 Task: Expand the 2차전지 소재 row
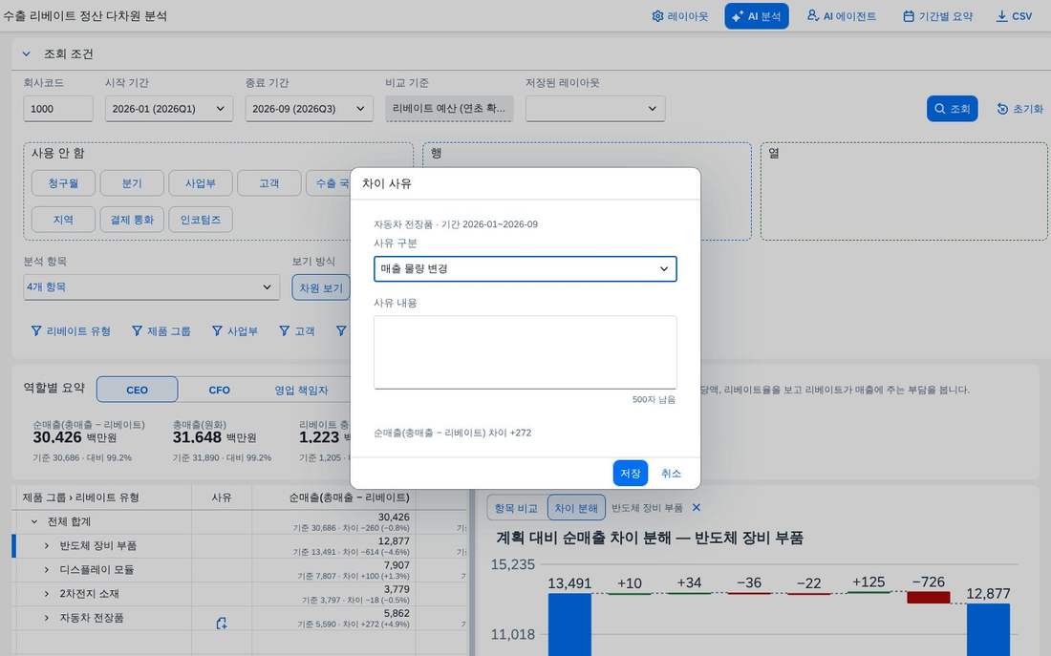(x=46, y=594)
